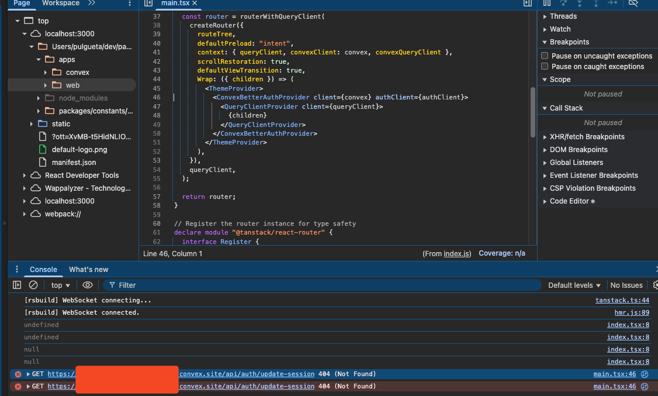Click the index.js source map link
Image resolution: width=658 pixels, height=396 pixels.
pyautogui.click(x=457, y=253)
